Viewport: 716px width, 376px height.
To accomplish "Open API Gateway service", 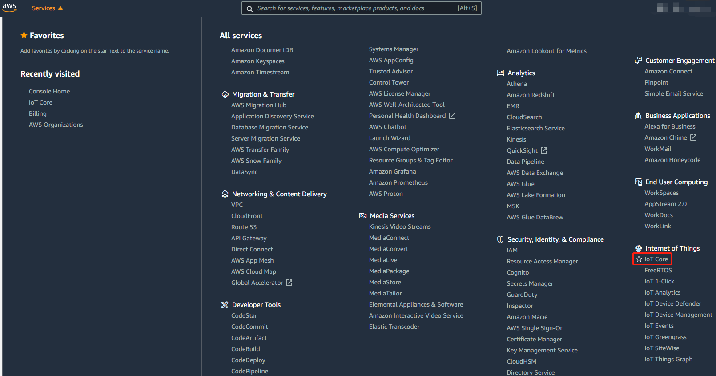I will click(249, 238).
